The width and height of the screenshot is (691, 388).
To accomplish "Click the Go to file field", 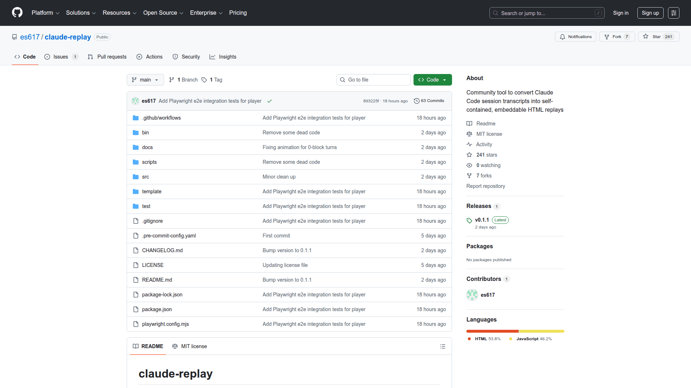I will click(374, 80).
